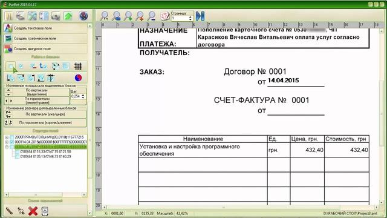Click 'Создать графическое поле' button
Screen dimensions: 387x218
pyautogui.click(x=46, y=39)
